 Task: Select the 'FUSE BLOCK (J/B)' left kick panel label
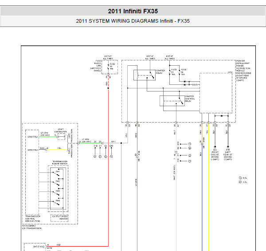coord(96,66)
